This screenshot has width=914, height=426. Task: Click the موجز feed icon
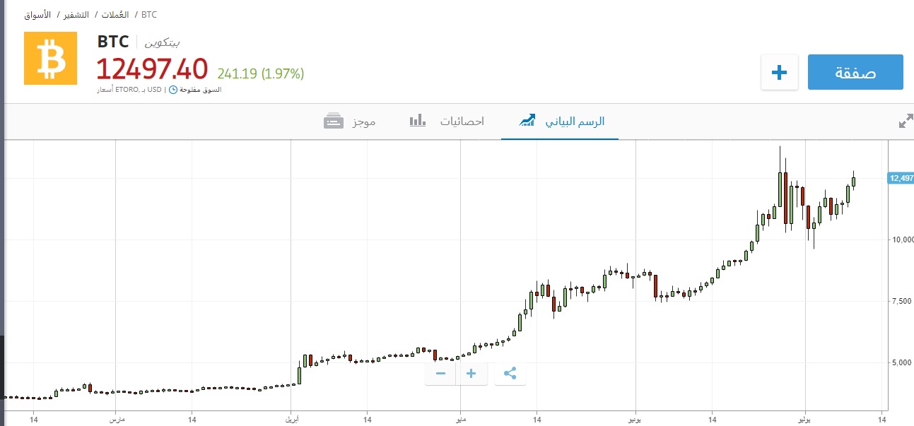point(333,122)
